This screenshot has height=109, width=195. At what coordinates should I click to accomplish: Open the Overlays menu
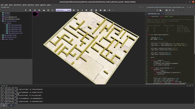click(x=31, y=5)
